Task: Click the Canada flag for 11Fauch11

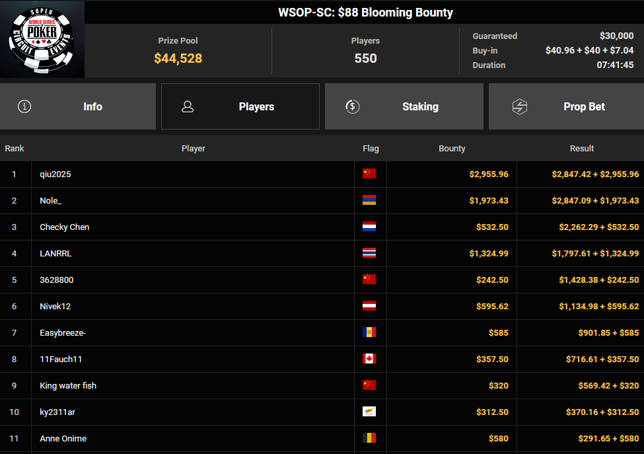Action: point(369,359)
